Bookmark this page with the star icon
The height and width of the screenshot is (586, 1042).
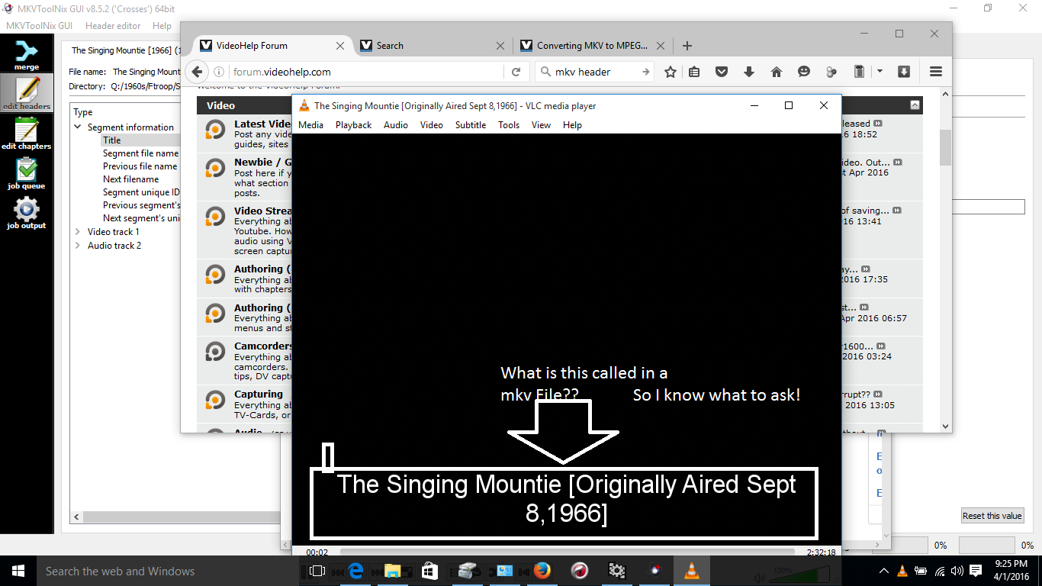point(671,72)
